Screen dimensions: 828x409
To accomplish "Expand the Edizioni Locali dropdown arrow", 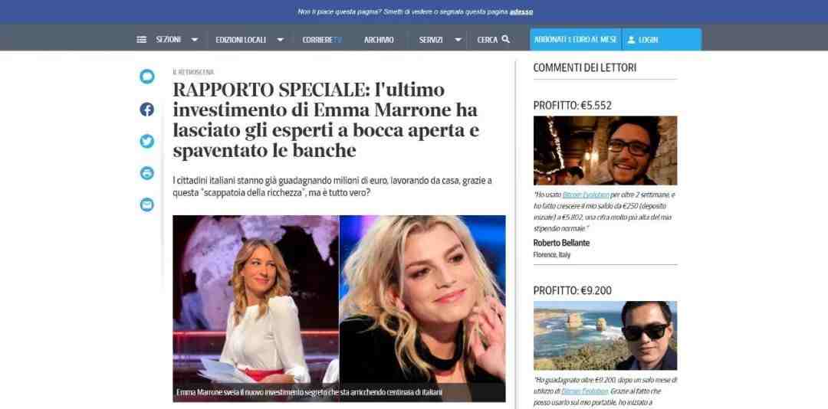I will pos(281,40).
